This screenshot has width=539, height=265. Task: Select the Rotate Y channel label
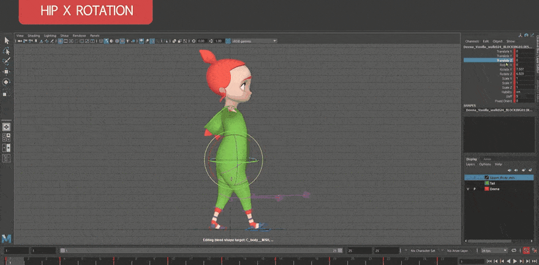(x=505, y=69)
